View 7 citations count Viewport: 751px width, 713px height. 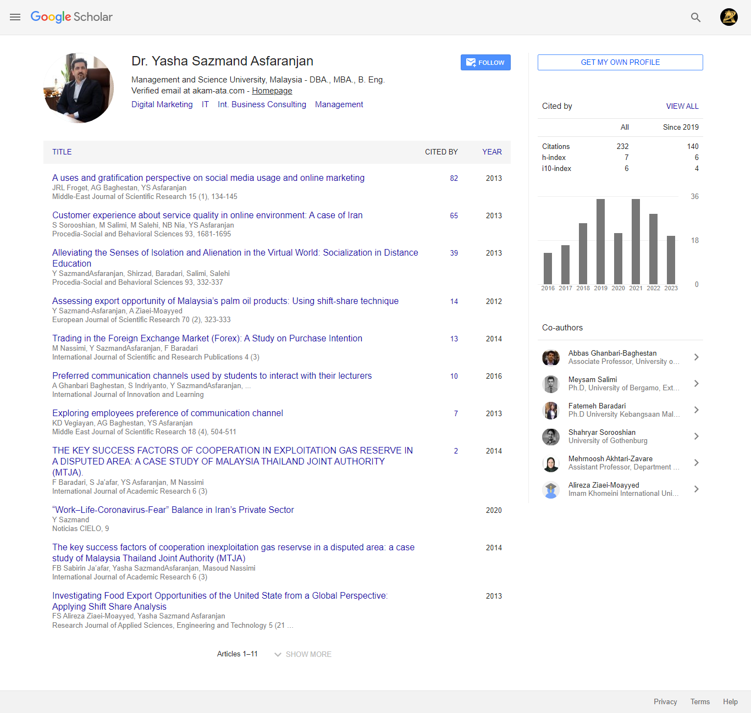tap(456, 413)
